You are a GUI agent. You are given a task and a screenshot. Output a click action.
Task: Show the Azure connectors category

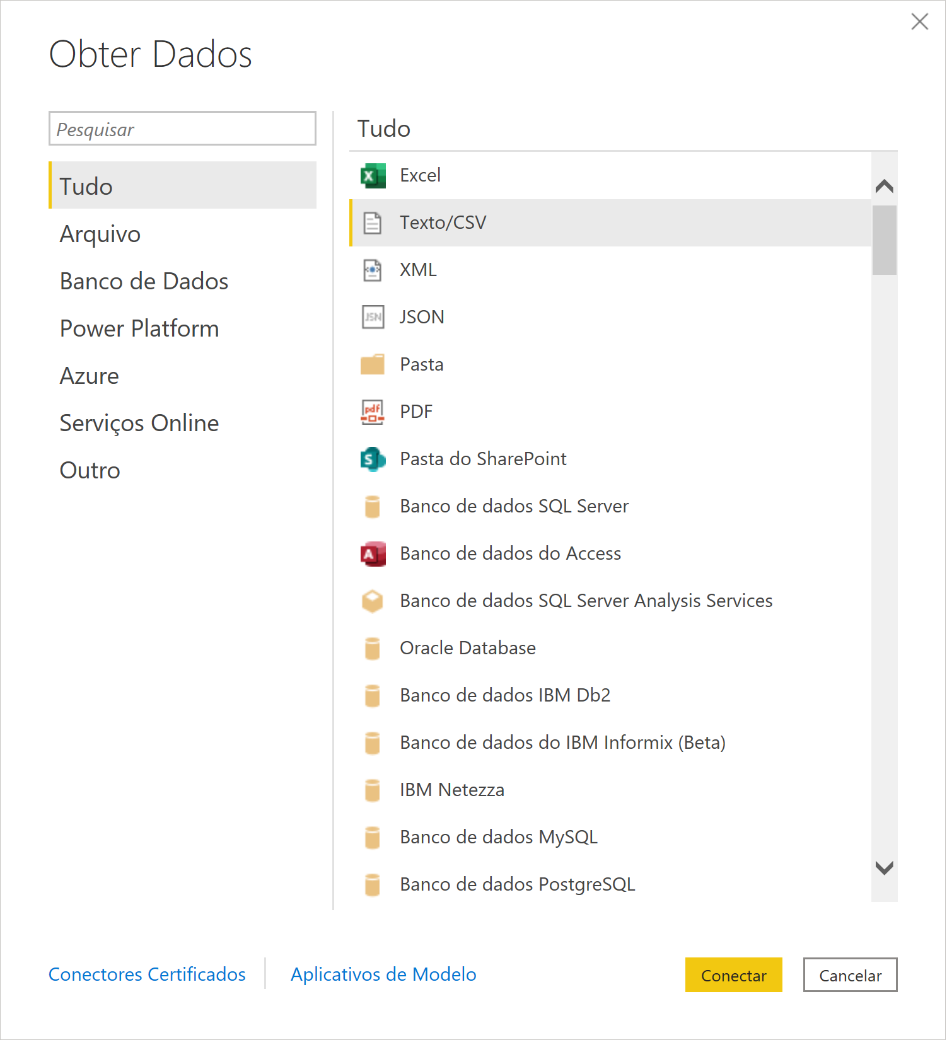point(183,376)
